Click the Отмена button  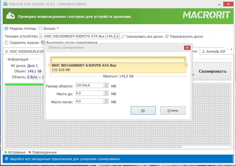(173, 110)
